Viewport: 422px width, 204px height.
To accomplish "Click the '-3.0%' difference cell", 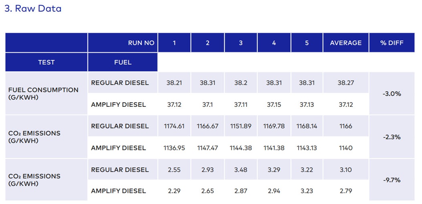I will [392, 94].
